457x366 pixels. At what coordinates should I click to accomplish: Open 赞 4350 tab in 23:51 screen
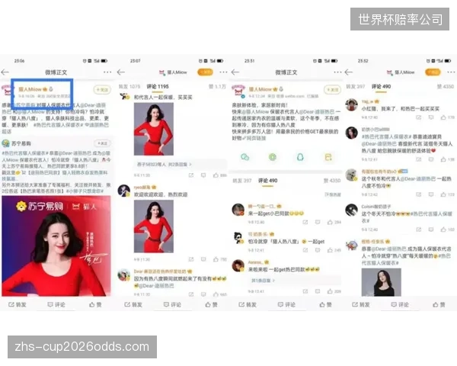coord(331,181)
